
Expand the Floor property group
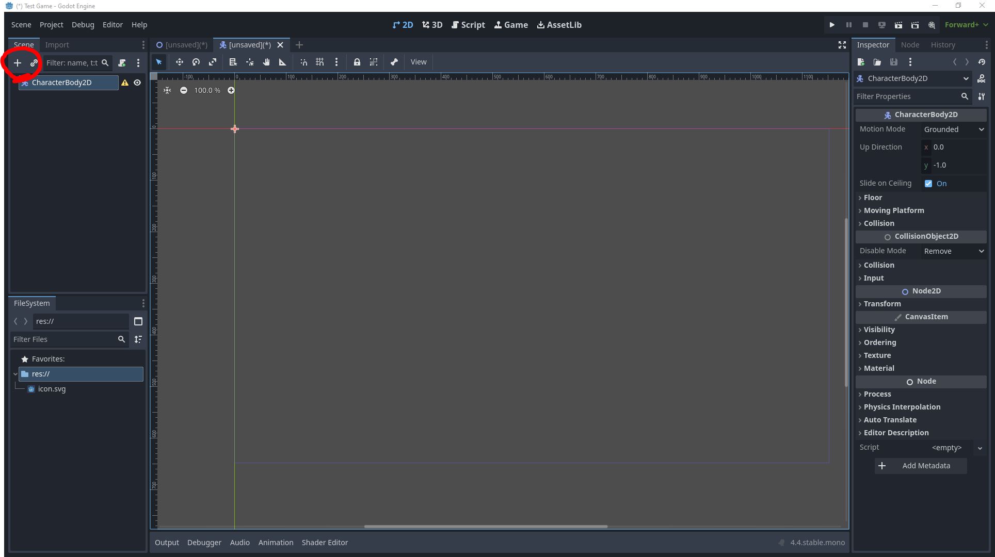pyautogui.click(x=921, y=198)
